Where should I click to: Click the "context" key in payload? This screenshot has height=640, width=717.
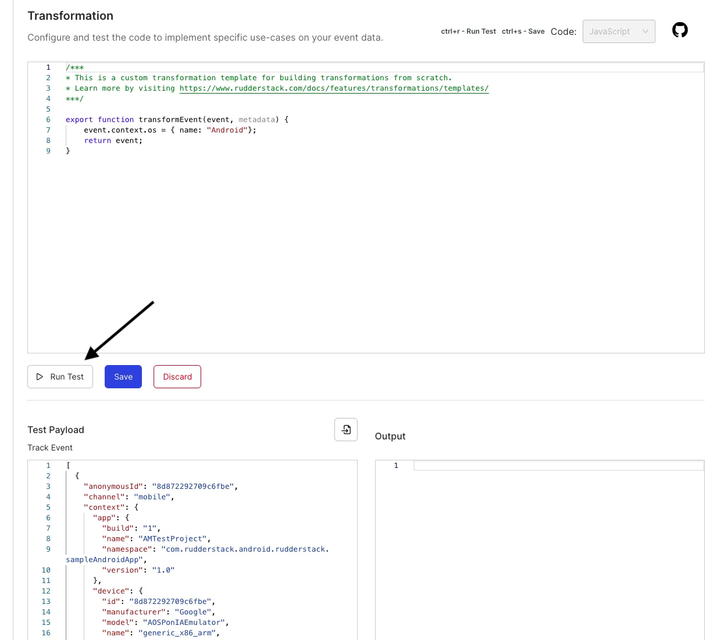(x=105, y=507)
